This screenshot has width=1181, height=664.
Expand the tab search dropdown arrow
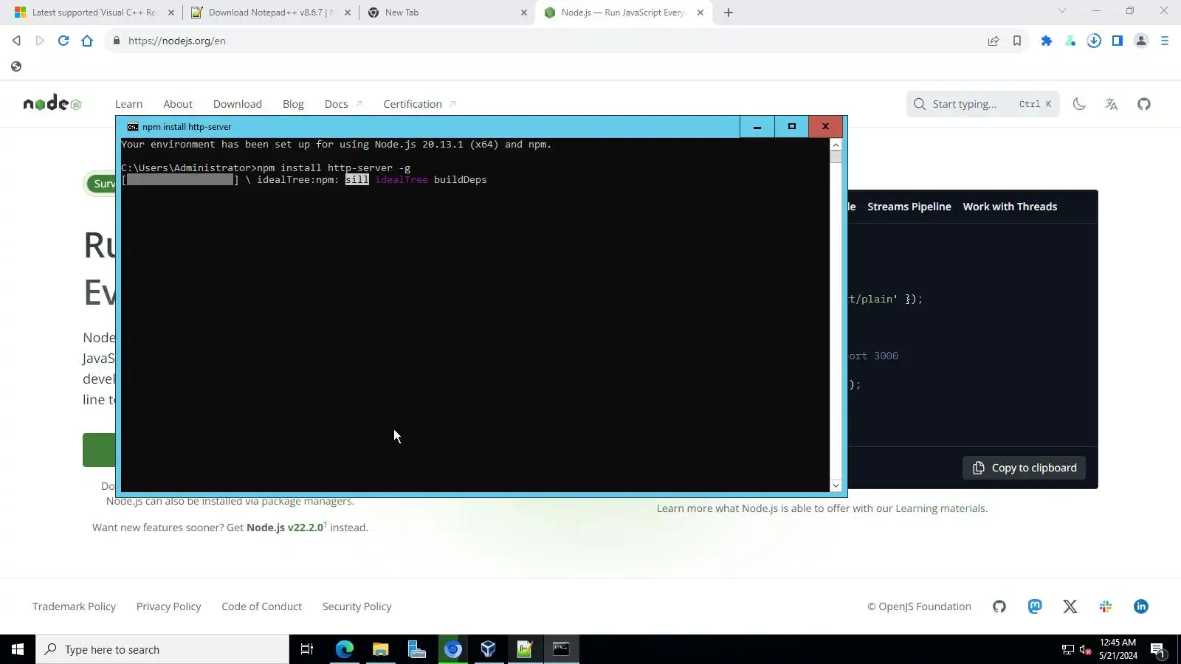click(x=1062, y=10)
